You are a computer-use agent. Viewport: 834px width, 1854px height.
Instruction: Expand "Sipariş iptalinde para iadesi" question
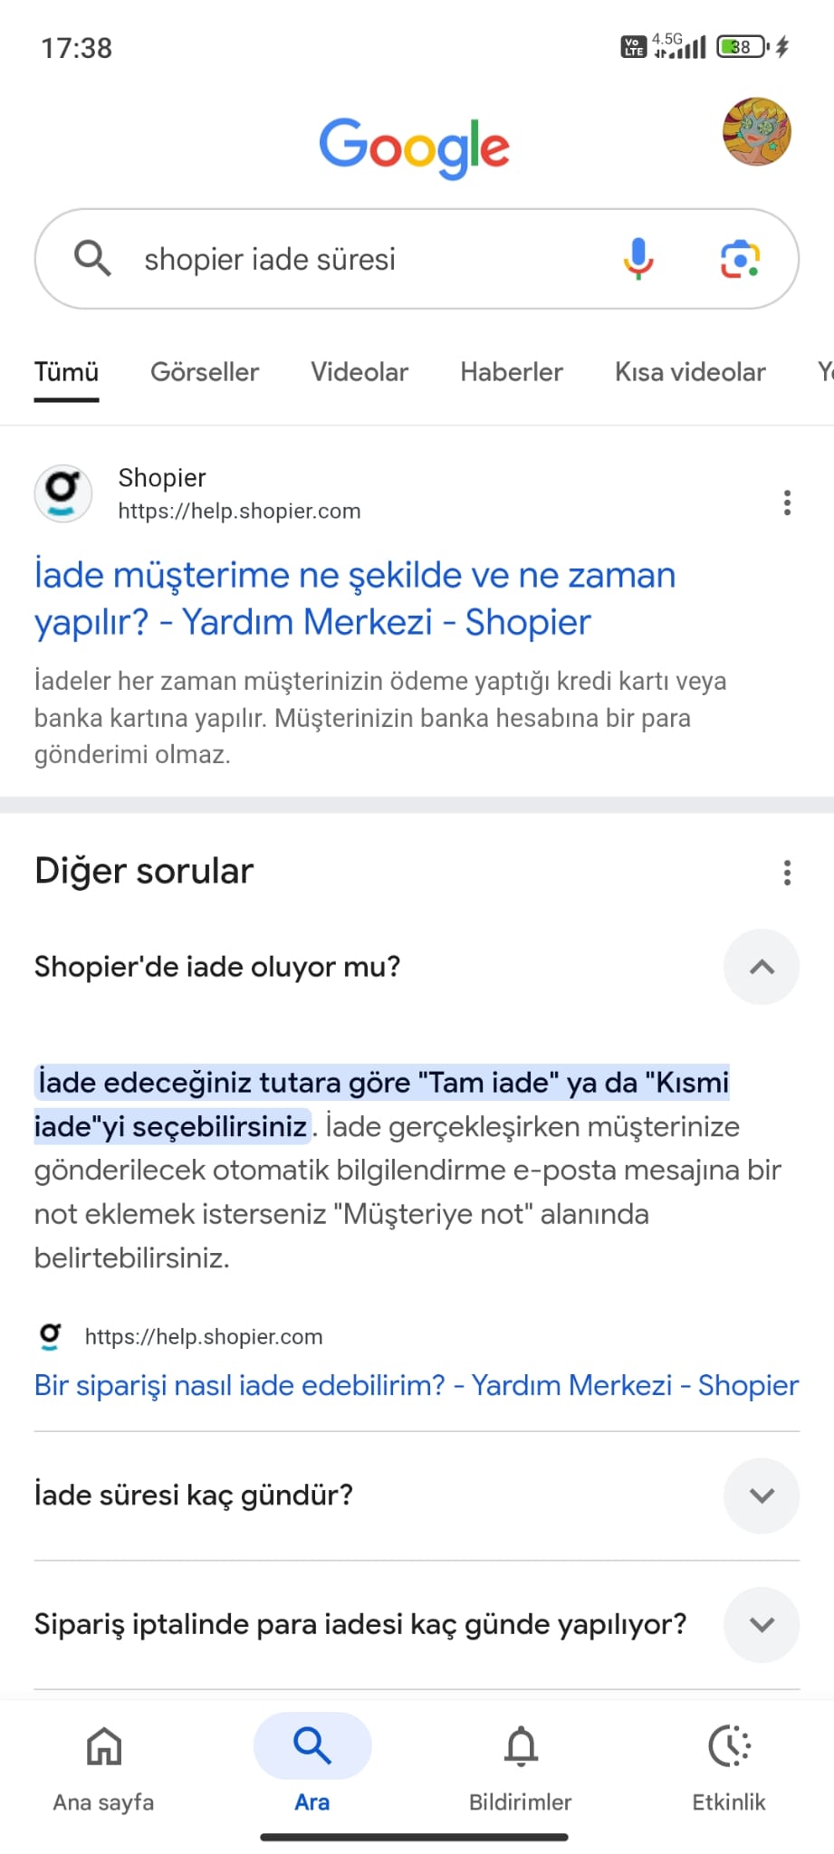(762, 1625)
